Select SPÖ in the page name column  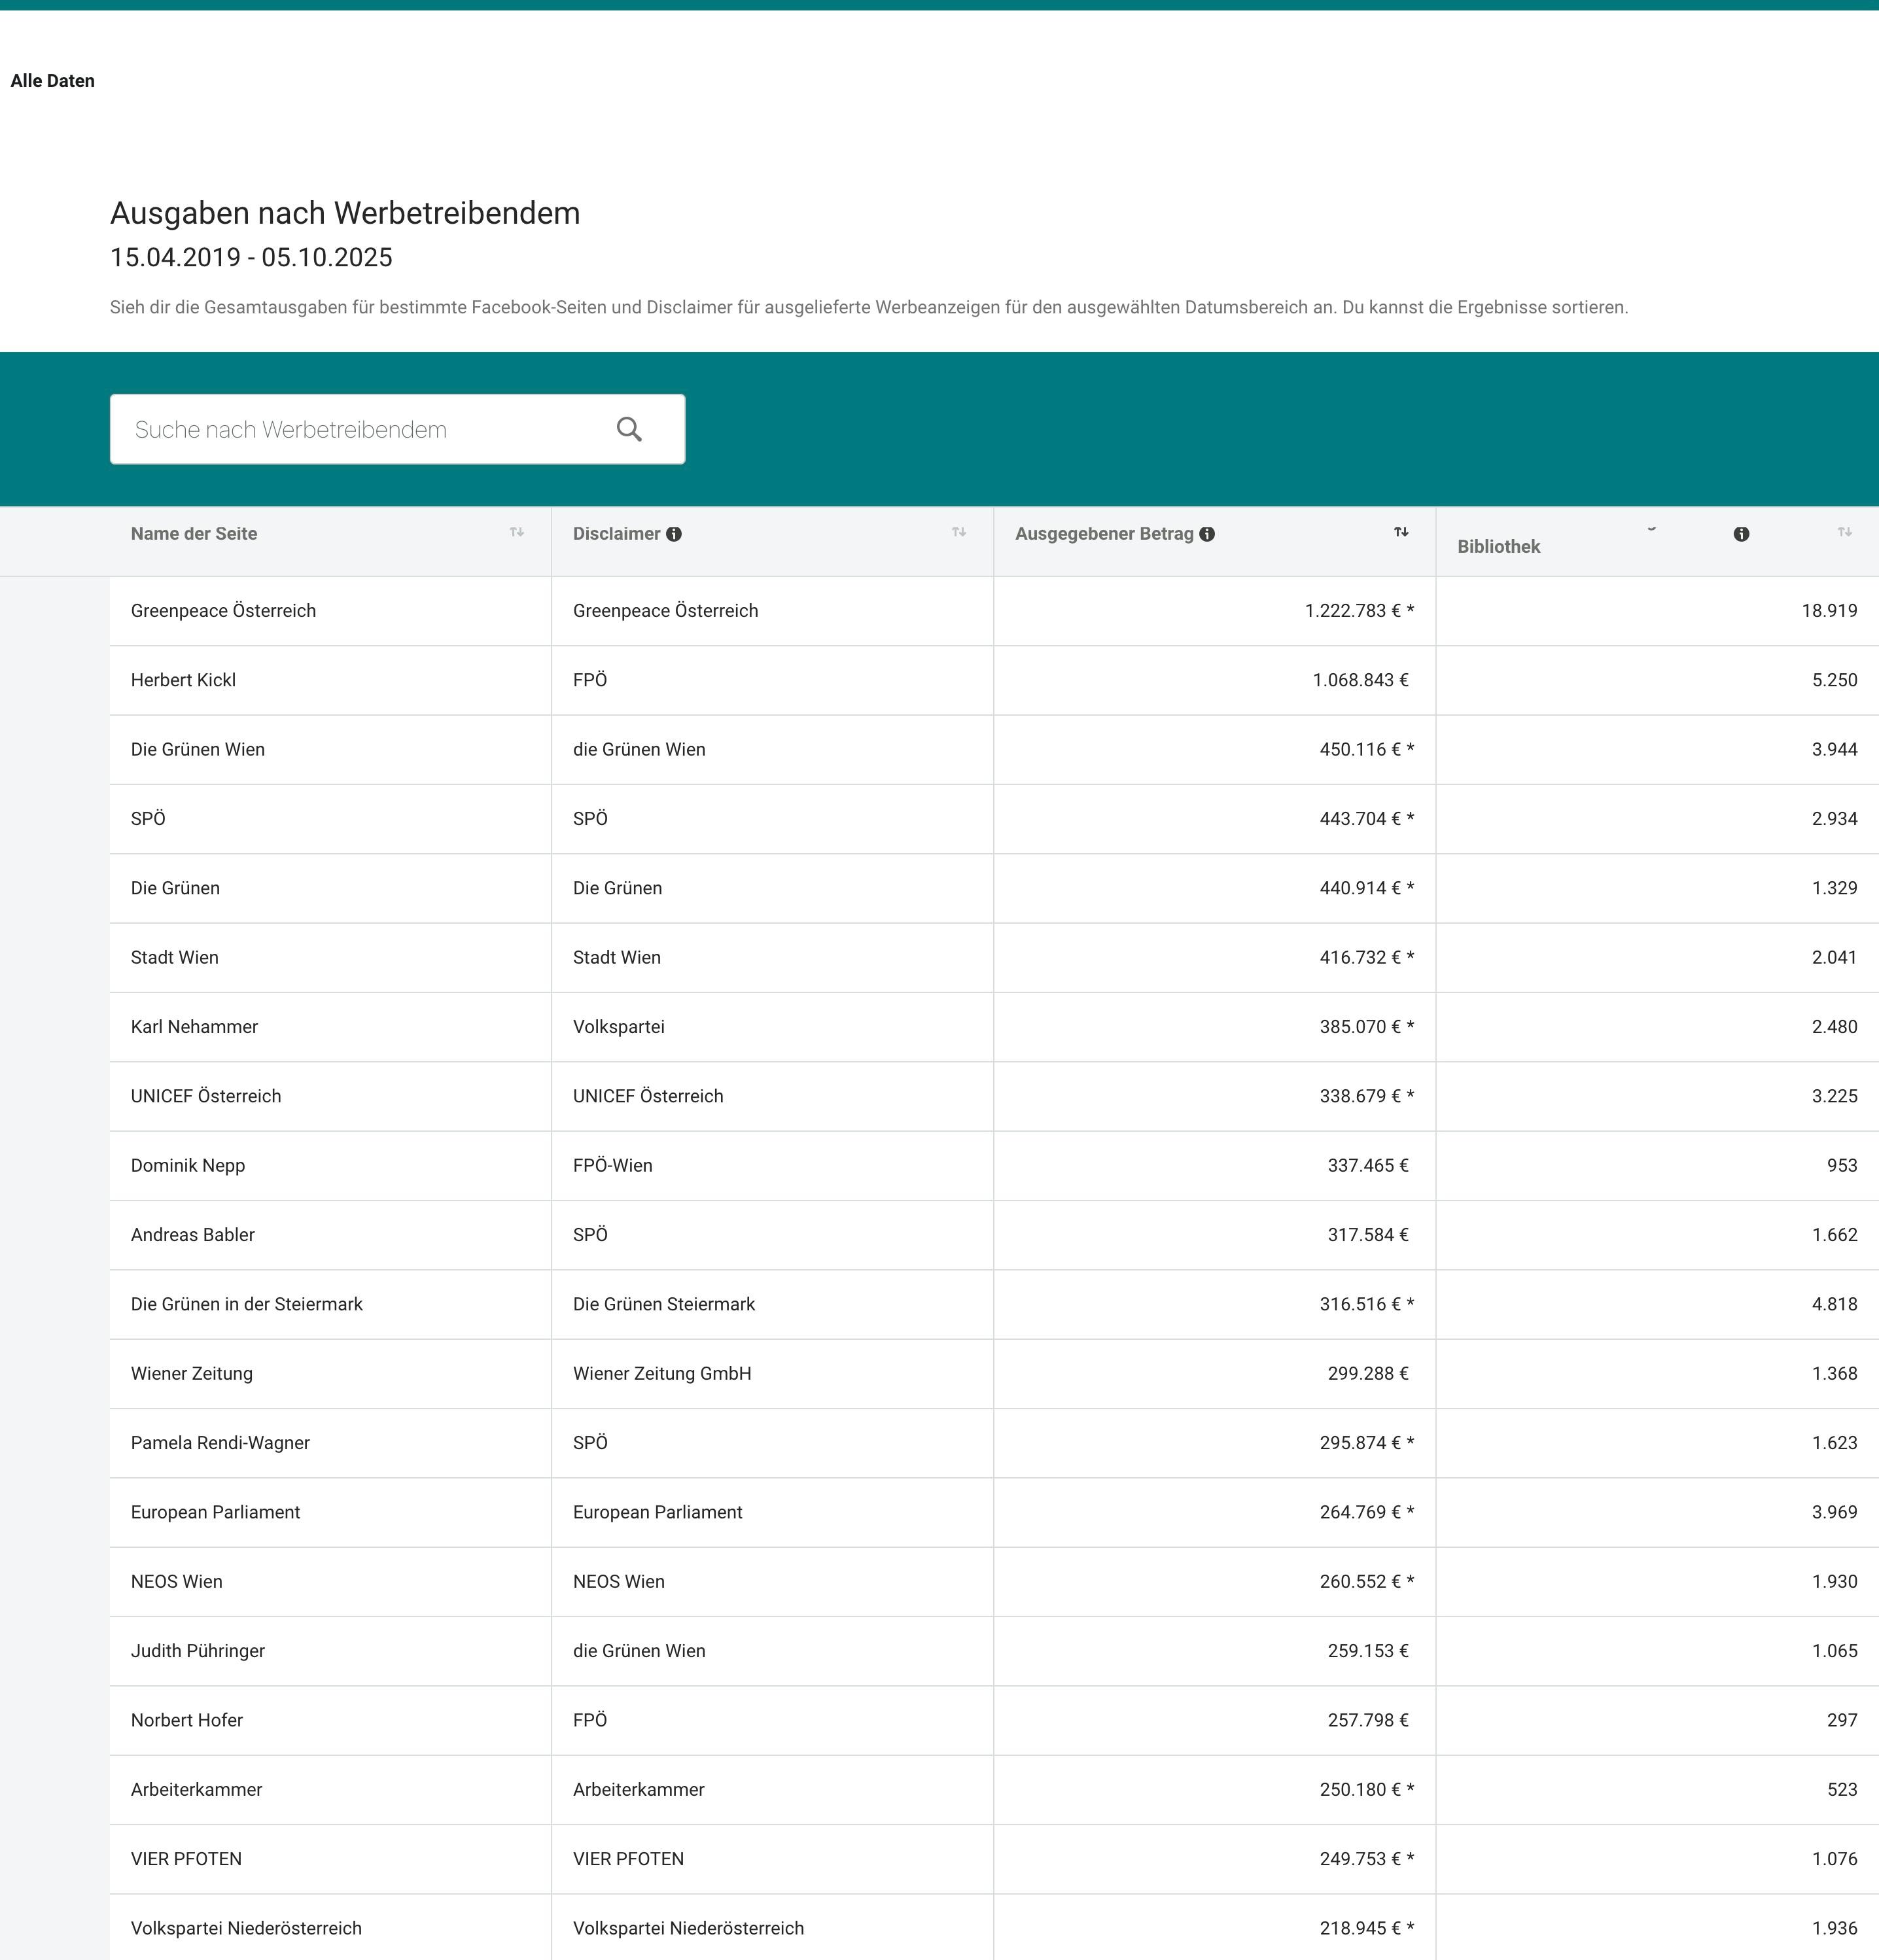(x=148, y=819)
